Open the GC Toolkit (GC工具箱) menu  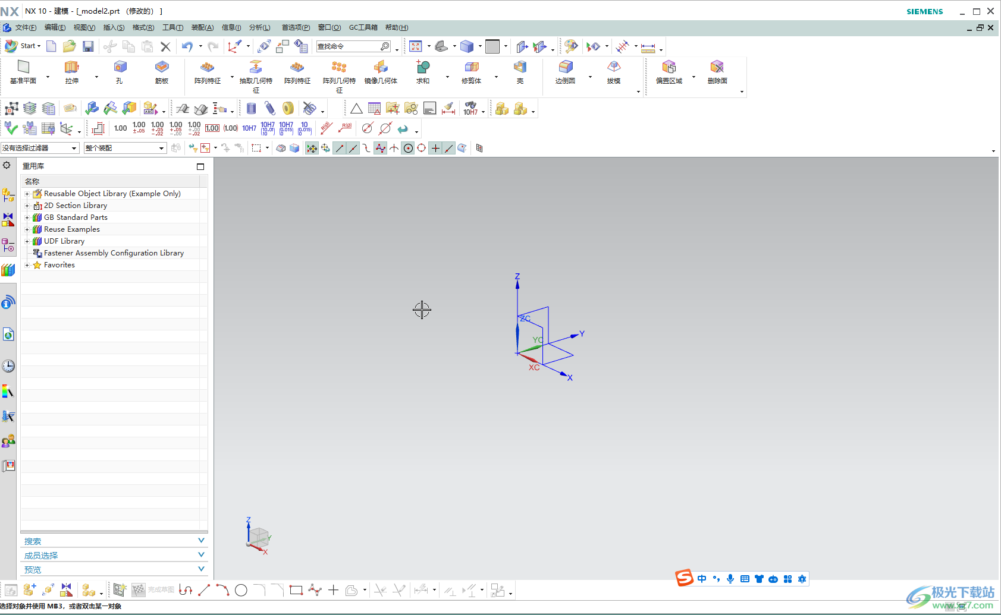(363, 27)
